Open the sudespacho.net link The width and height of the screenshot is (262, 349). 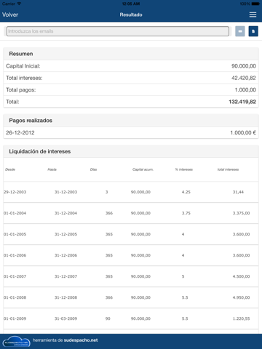click(81, 340)
